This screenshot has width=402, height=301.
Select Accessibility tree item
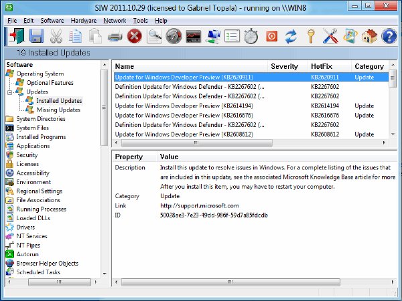click(x=33, y=173)
